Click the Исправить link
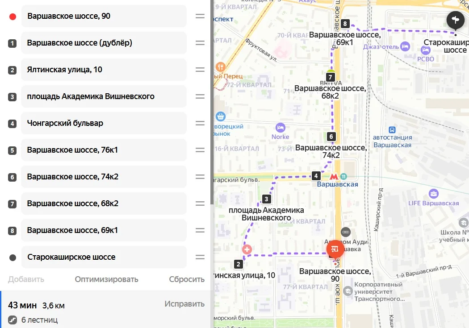This screenshot has height=328, width=469. [184, 304]
